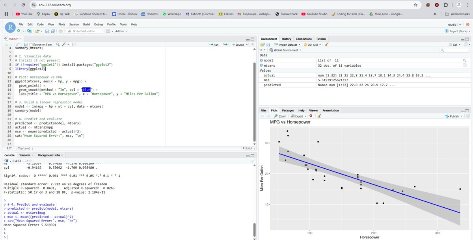473x240 pixels.
Task: View the model object with its magnifier icon
Action: click(464, 60)
